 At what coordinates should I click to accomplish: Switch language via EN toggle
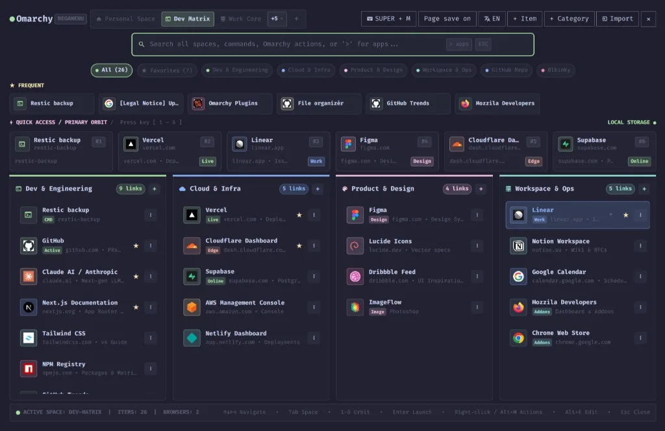[x=492, y=19]
